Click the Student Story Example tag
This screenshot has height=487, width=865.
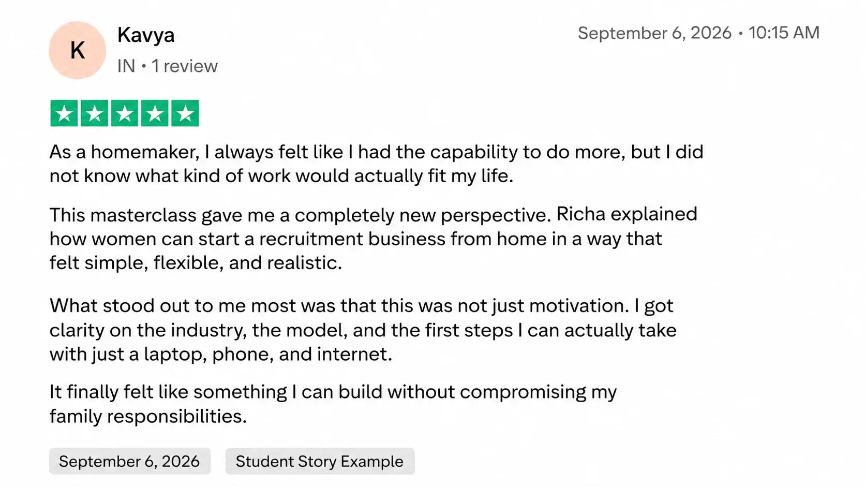[320, 461]
